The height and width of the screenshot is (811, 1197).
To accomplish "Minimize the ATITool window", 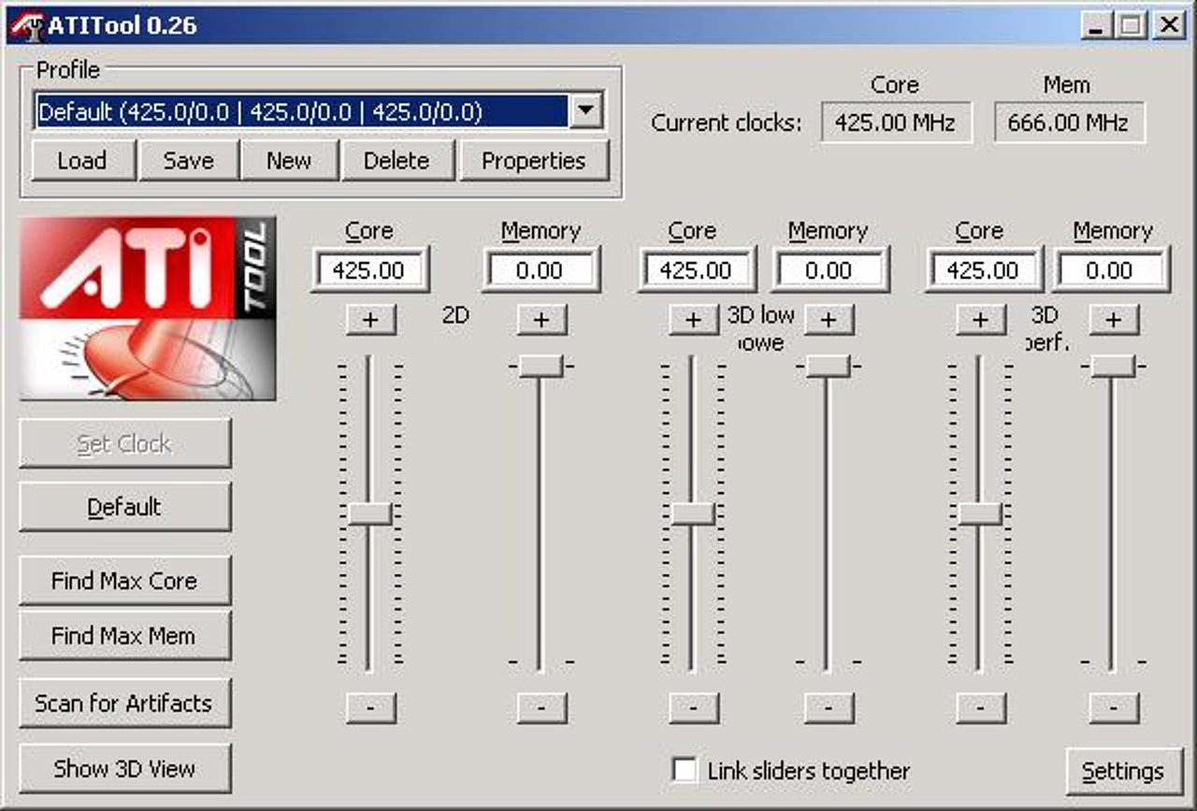I will 1096,25.
